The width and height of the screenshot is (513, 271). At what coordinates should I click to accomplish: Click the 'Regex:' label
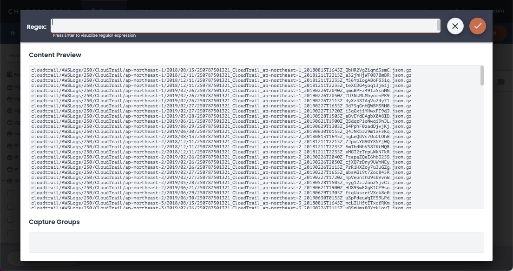tap(37, 27)
